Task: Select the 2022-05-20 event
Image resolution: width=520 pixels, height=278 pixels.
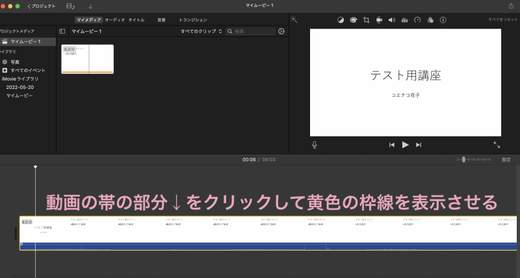Action: (20, 87)
